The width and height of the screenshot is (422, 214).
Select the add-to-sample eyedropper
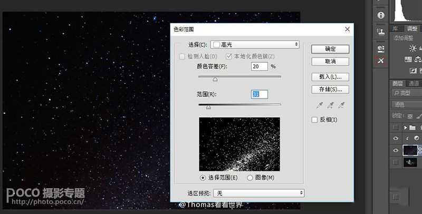330,105
